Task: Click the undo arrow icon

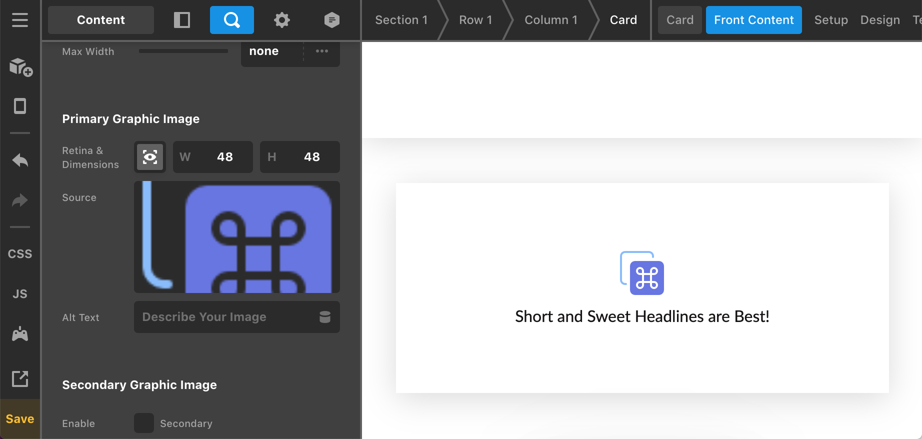Action: tap(20, 160)
